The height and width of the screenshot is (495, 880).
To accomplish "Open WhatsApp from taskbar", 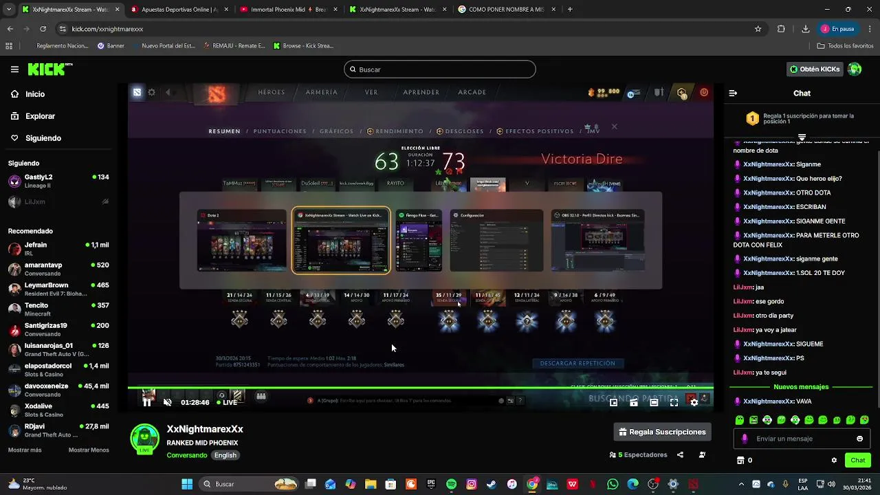I will click(613, 484).
